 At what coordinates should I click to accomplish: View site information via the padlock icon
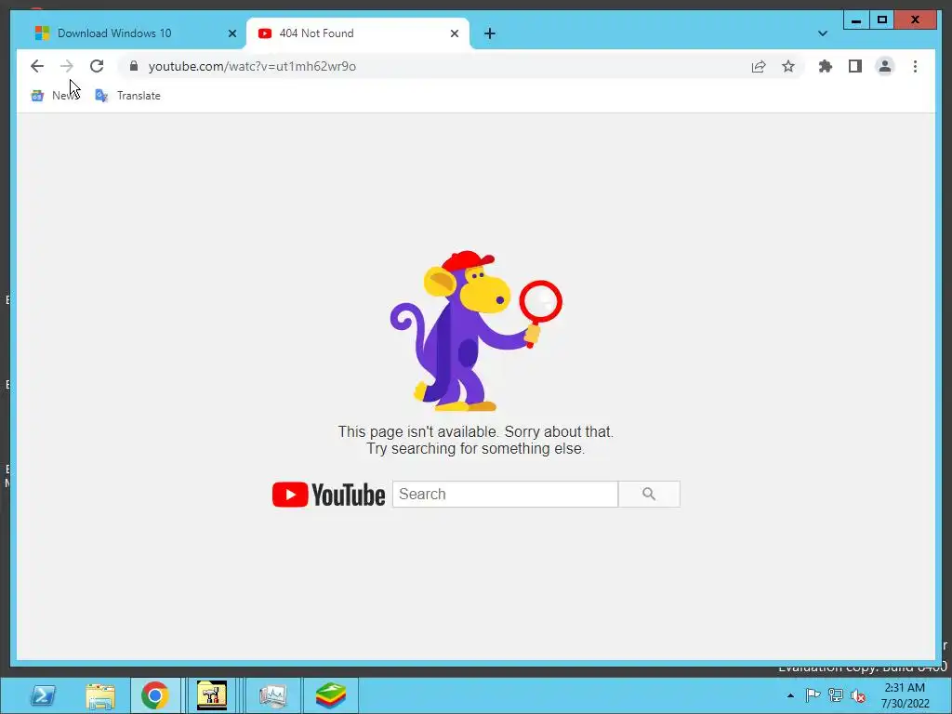[134, 66]
